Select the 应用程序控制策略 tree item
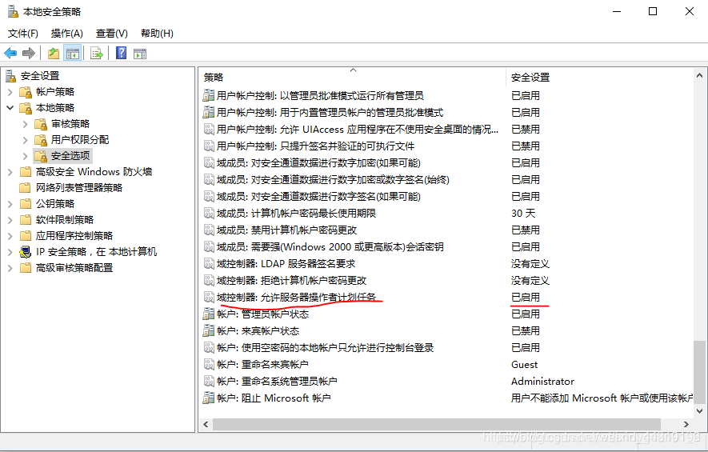Screen dimensions: 708x452 (x=74, y=236)
